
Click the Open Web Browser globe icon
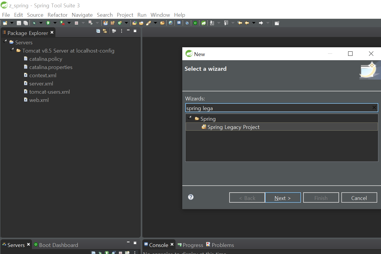point(171,23)
